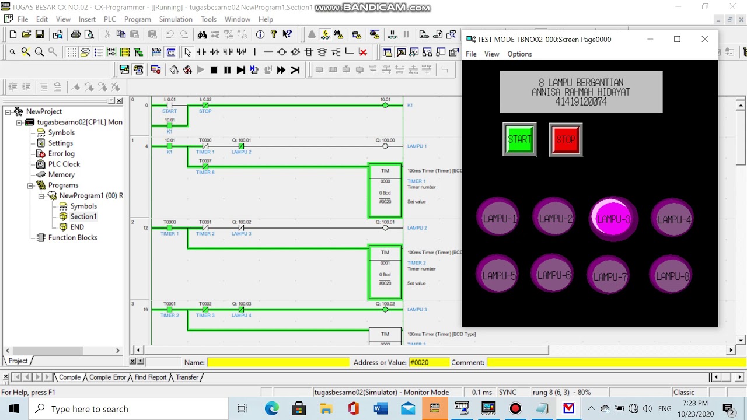Click the red X delete line tool
Image resolution: width=747 pixels, height=420 pixels.
tap(362, 52)
